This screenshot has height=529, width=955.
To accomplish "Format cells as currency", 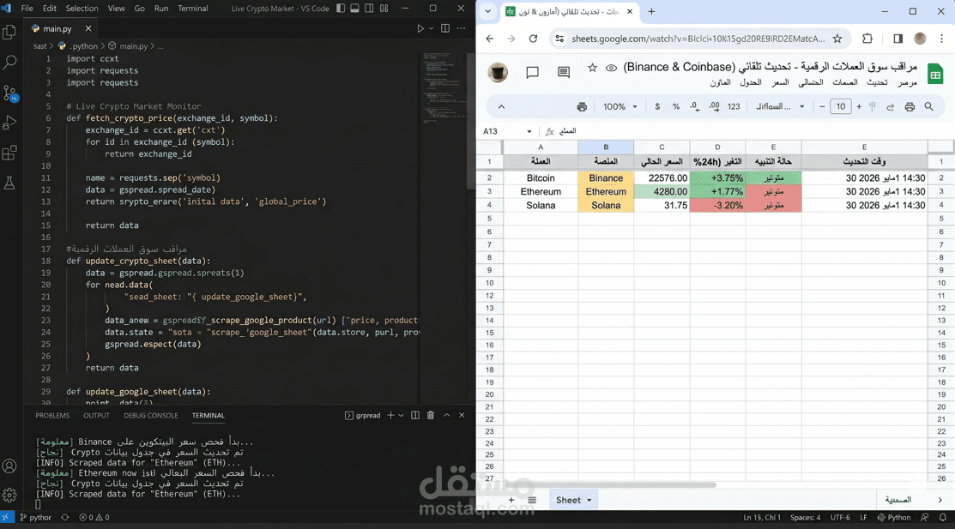I will point(657,106).
